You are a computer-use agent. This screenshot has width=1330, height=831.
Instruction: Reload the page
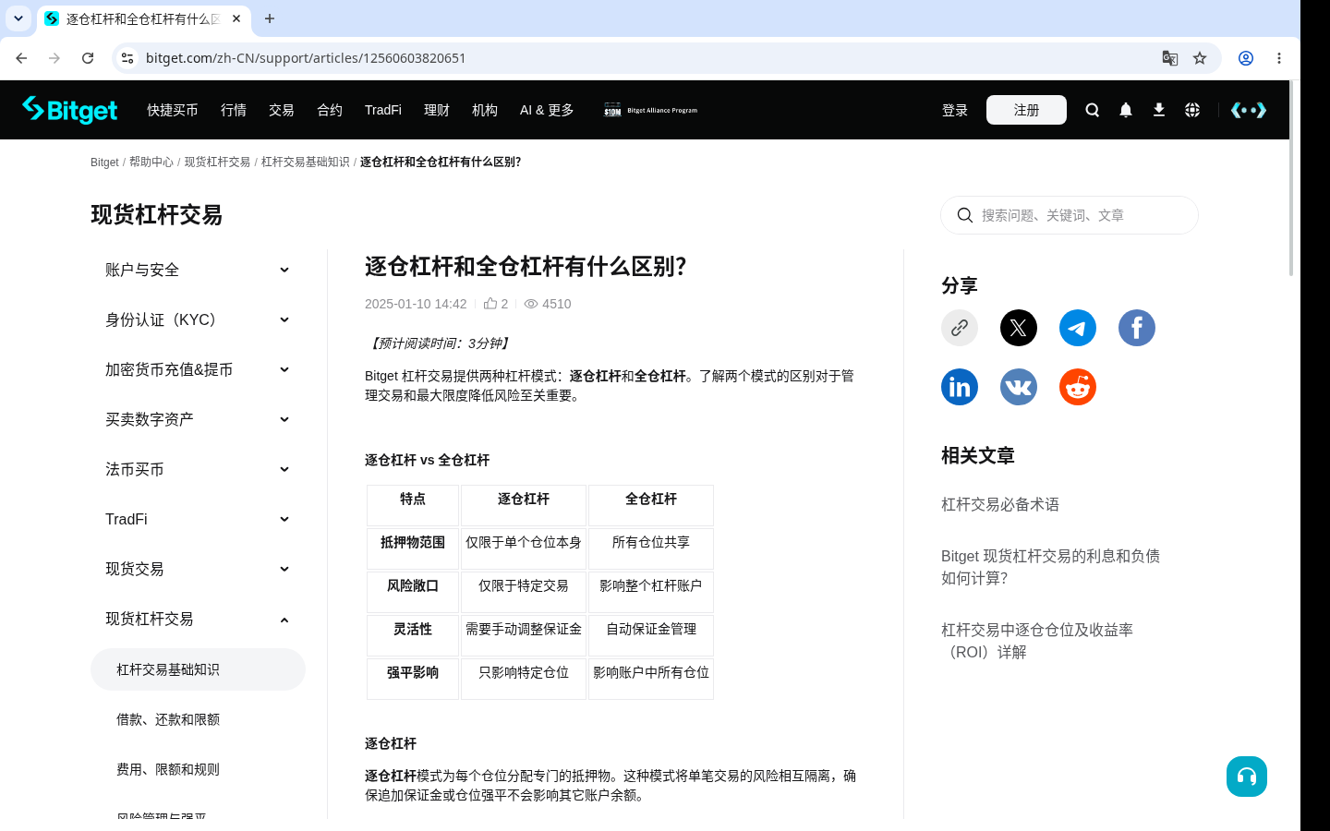(88, 58)
